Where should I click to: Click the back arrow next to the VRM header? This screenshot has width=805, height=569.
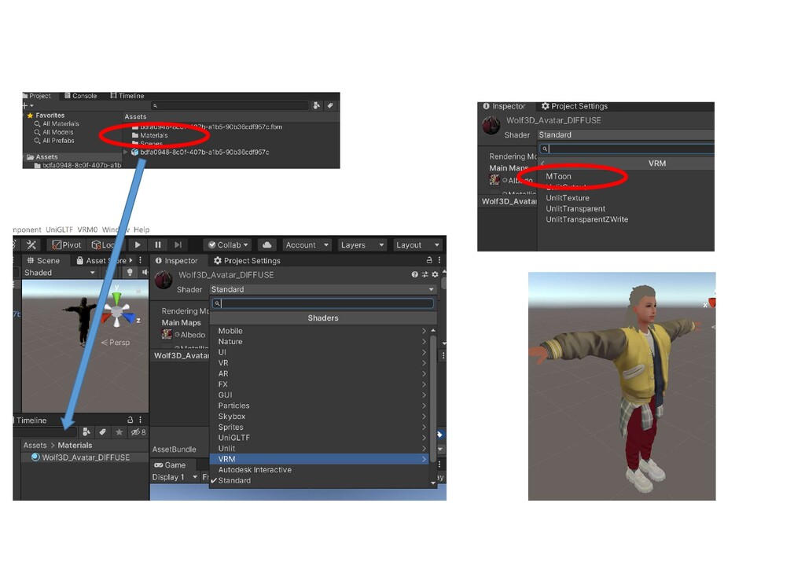click(542, 163)
